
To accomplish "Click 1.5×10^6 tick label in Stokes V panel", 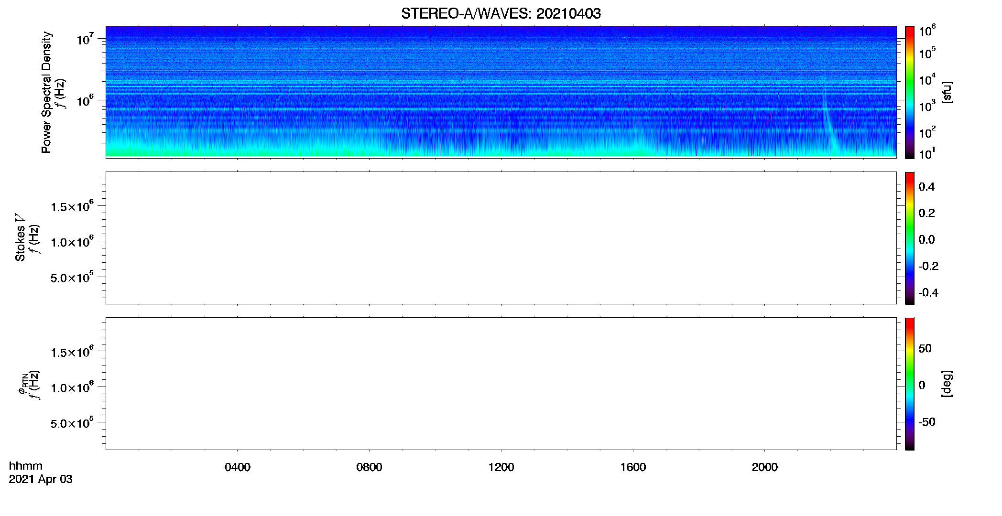I will point(72,206).
